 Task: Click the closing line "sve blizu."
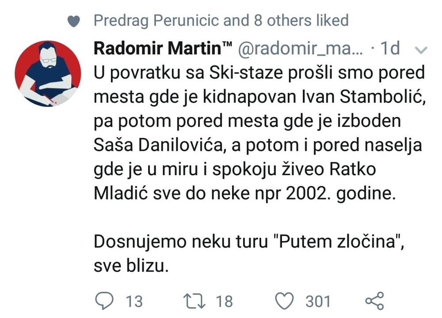point(131,266)
